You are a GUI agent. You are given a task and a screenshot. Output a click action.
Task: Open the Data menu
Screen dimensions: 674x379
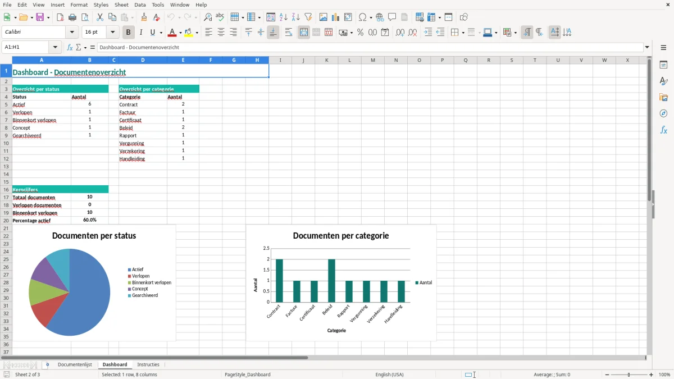pyautogui.click(x=140, y=4)
